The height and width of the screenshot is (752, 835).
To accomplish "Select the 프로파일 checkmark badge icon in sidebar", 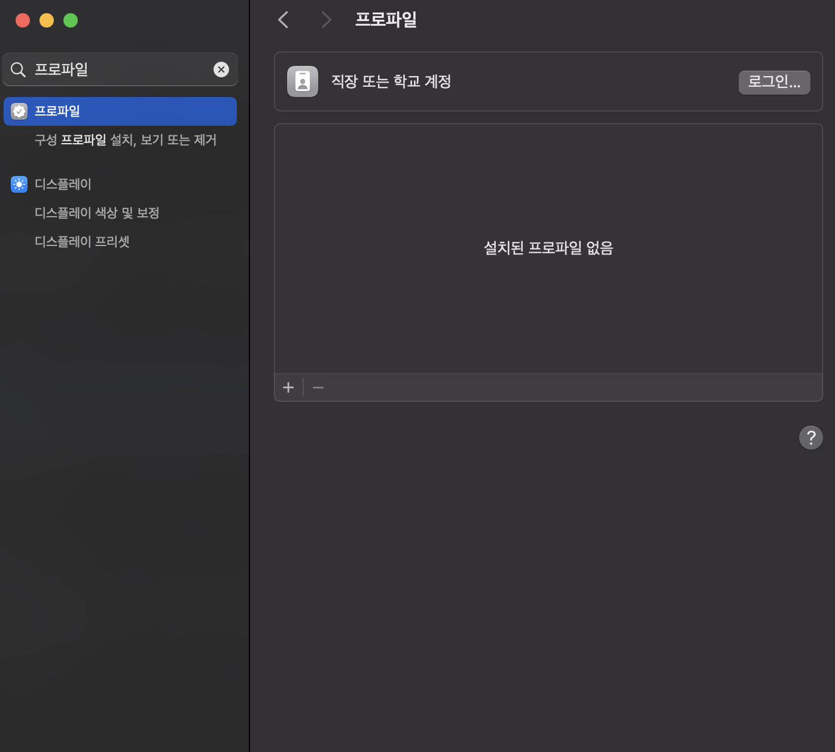I will tap(19, 111).
